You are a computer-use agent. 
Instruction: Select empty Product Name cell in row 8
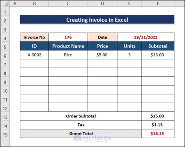click(68, 72)
